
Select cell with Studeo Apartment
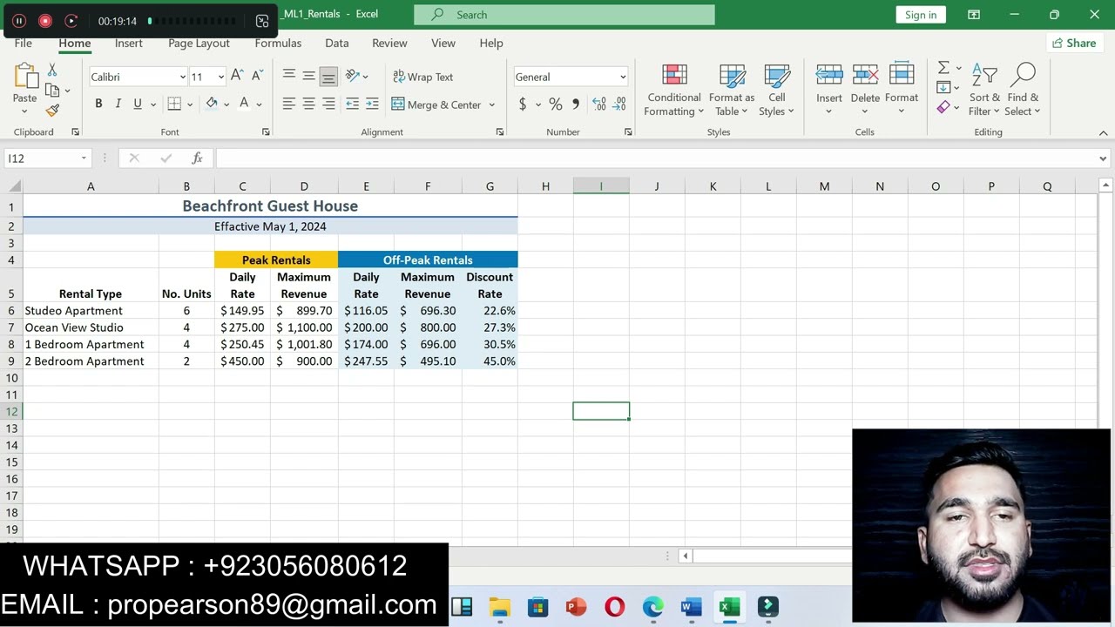click(x=91, y=311)
